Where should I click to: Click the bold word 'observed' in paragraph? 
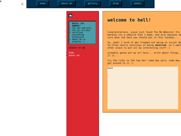pos(161,45)
